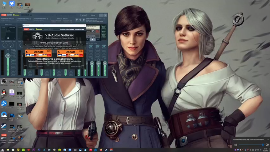Toggle cassette routing to bus B2
The width and height of the screenshot is (270, 152).
click(103, 37)
